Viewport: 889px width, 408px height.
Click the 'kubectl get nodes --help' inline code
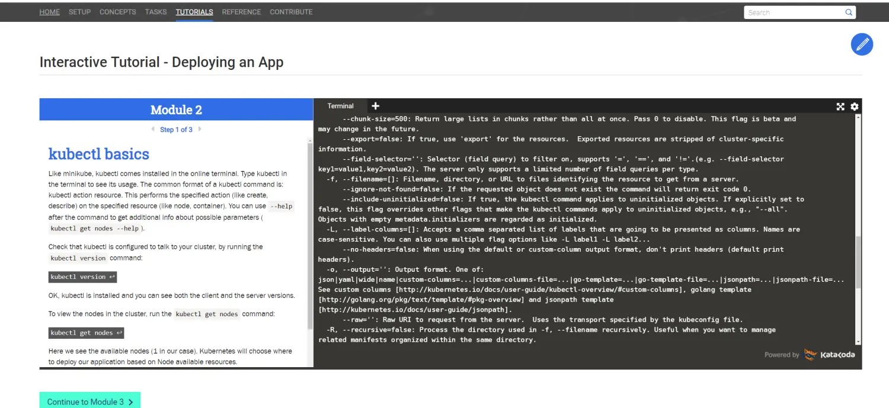(x=94, y=229)
